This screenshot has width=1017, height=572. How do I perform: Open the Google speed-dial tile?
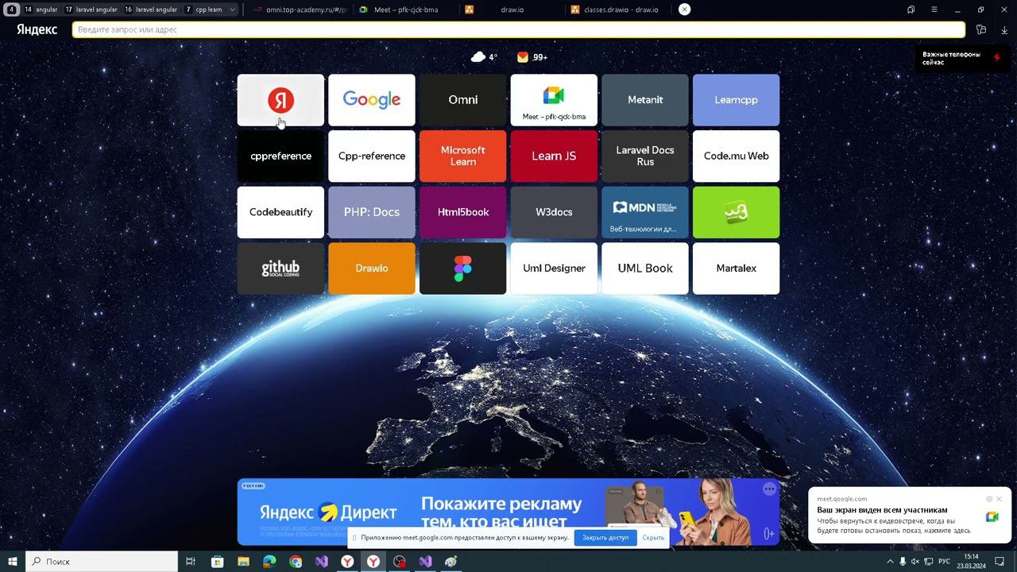point(372,100)
